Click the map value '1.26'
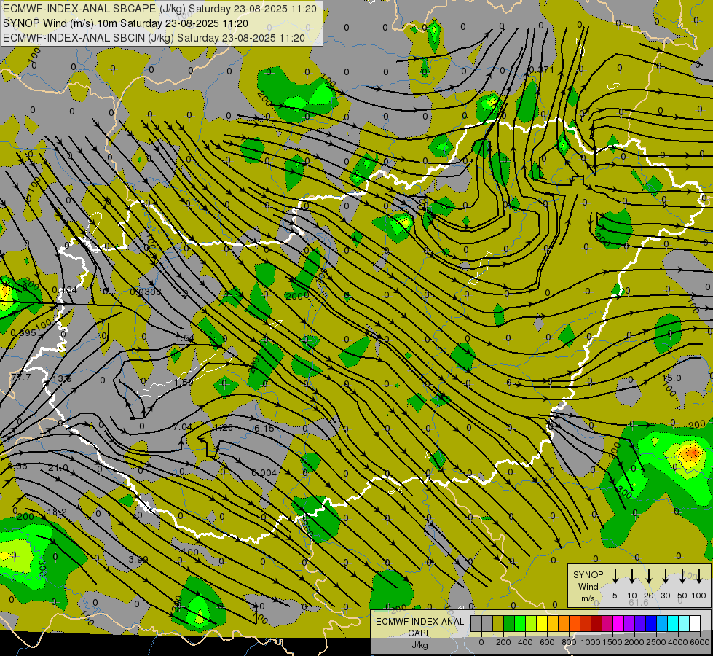The height and width of the screenshot is (656, 713). click(x=224, y=427)
